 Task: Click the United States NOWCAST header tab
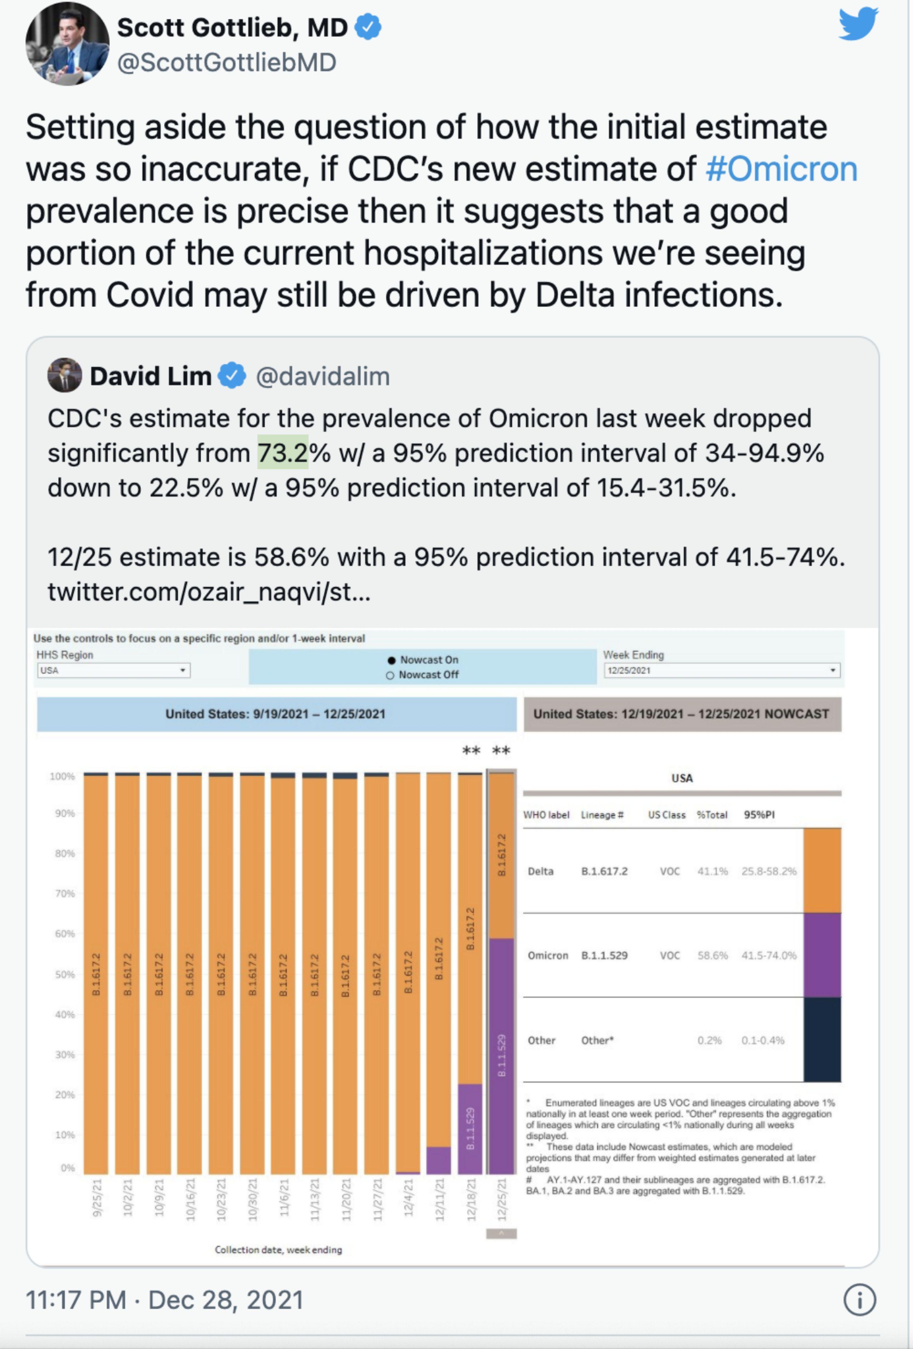tap(681, 714)
